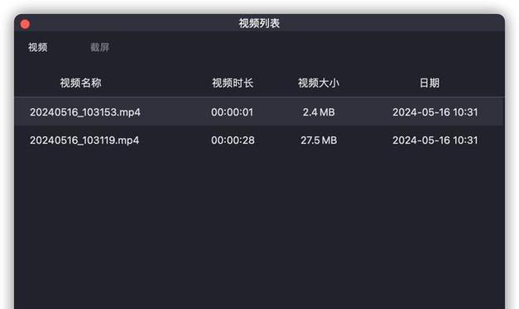Image resolution: width=519 pixels, height=309 pixels.
Task: Click the second video list row
Action: tap(259, 140)
